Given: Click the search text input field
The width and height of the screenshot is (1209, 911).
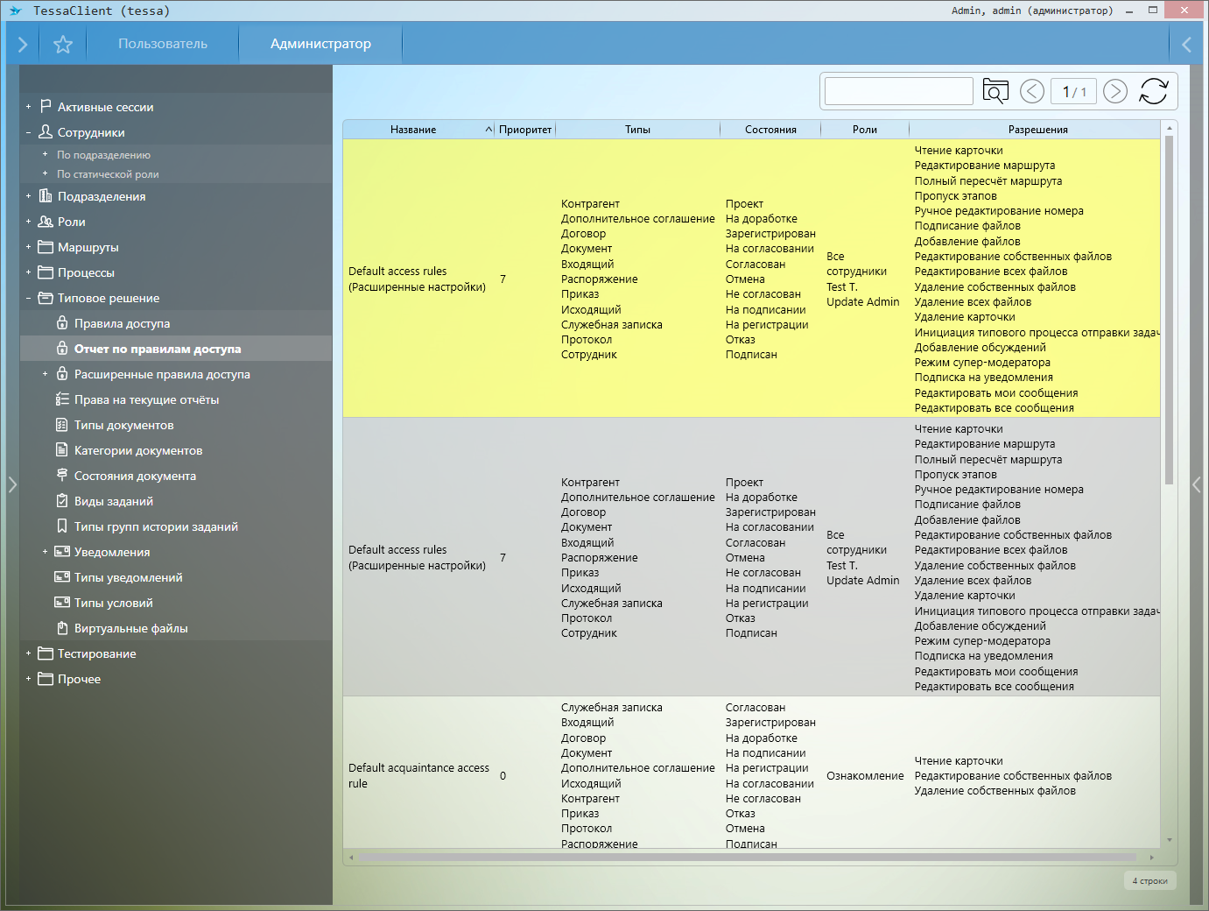Looking at the screenshot, I should pos(898,91).
